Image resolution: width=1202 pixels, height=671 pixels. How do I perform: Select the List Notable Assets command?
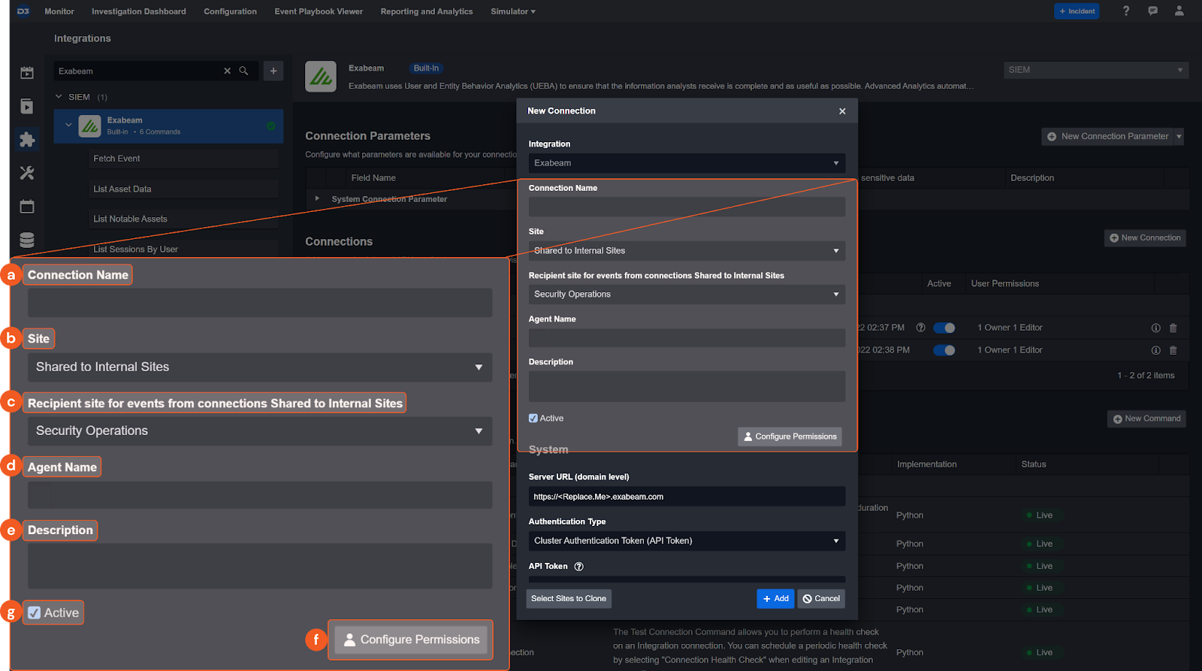pyautogui.click(x=183, y=219)
